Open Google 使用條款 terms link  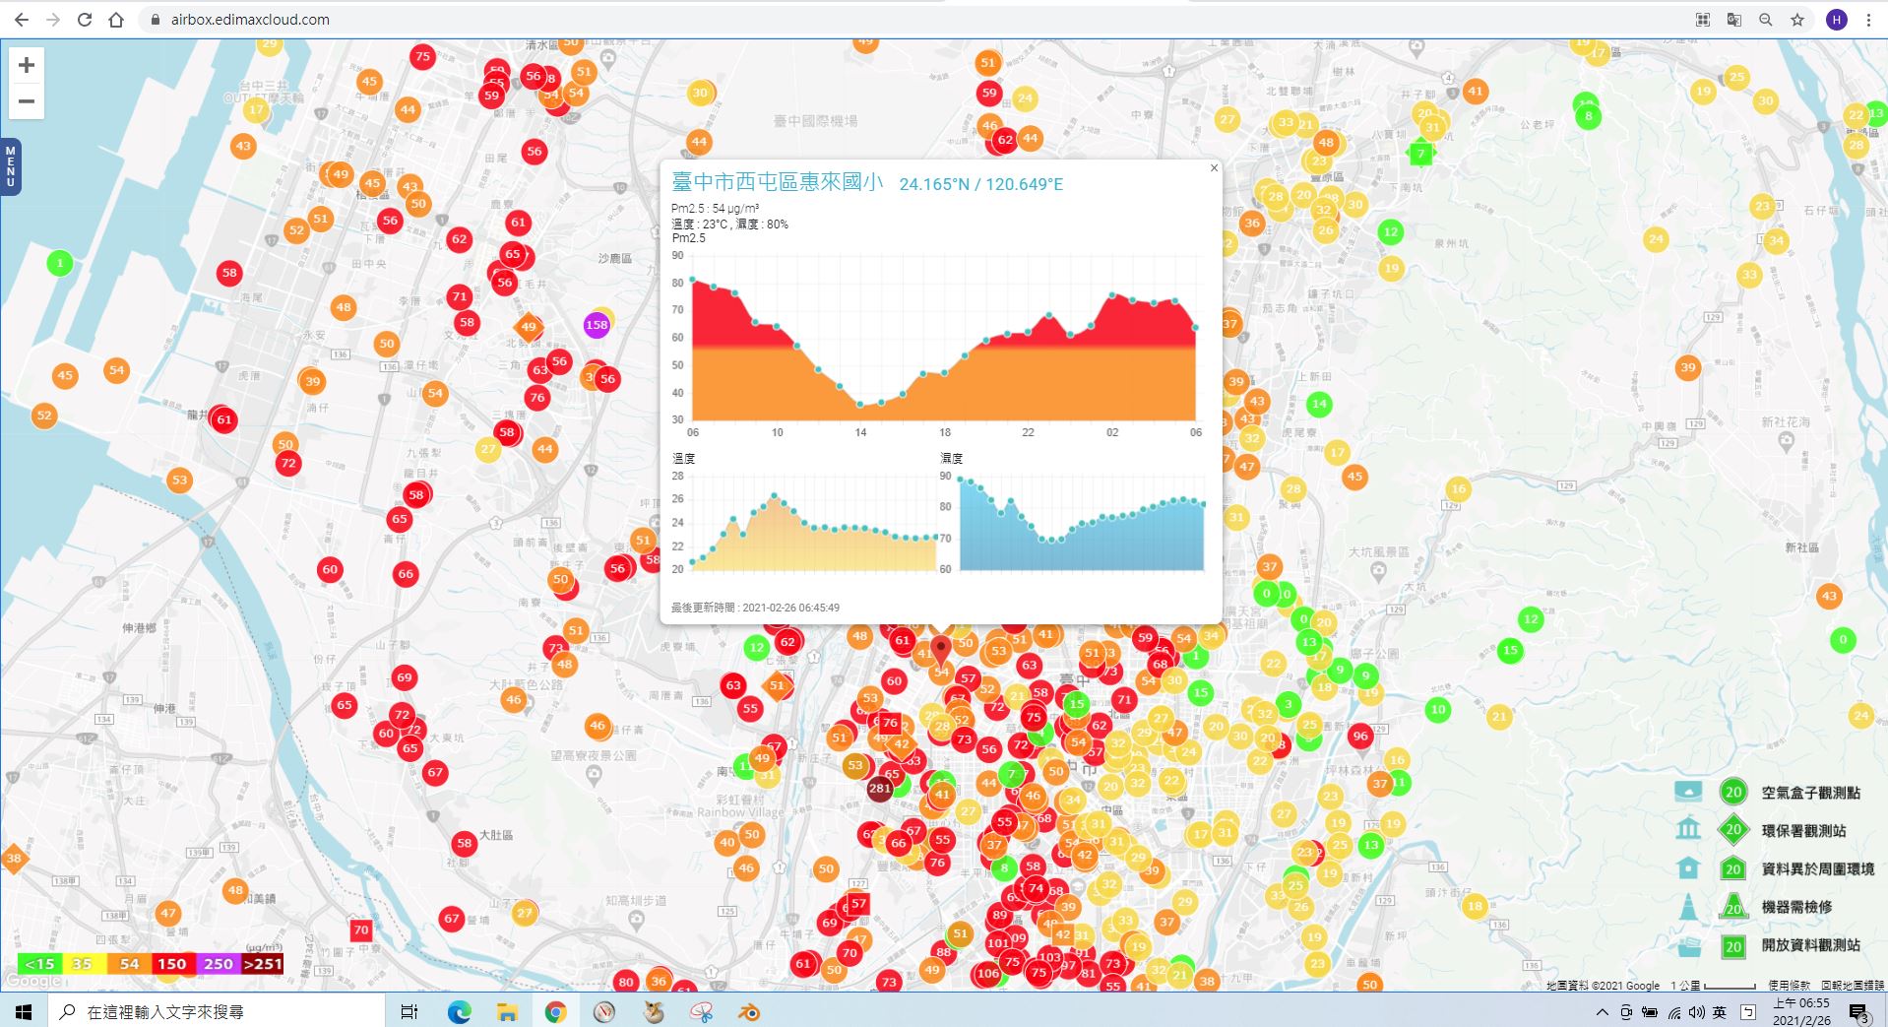tap(1789, 985)
